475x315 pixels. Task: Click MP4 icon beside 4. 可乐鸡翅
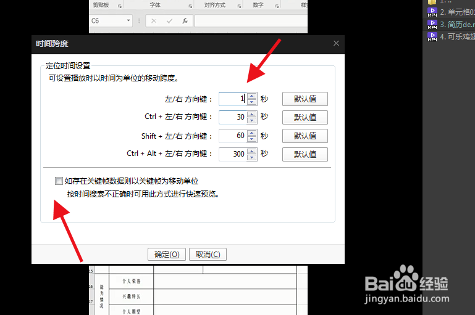432,36
